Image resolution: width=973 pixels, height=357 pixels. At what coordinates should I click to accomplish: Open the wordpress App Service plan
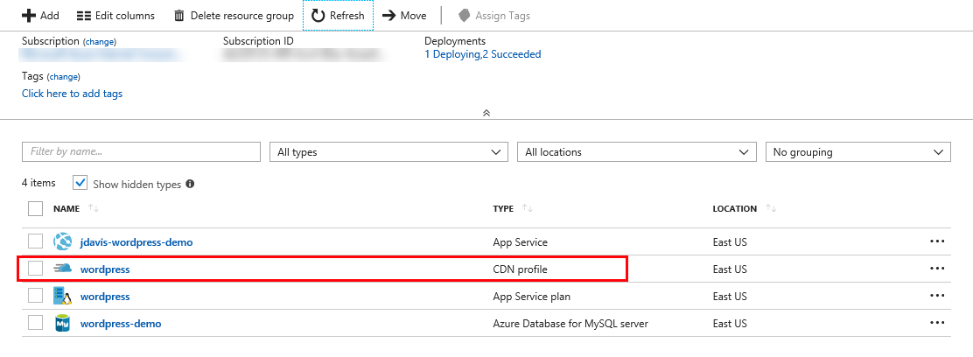click(x=105, y=297)
